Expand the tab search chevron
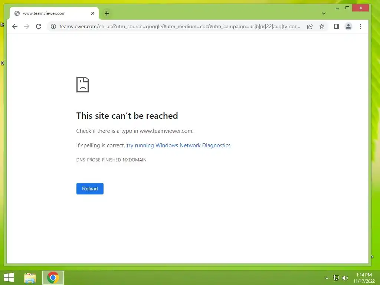 (x=323, y=13)
